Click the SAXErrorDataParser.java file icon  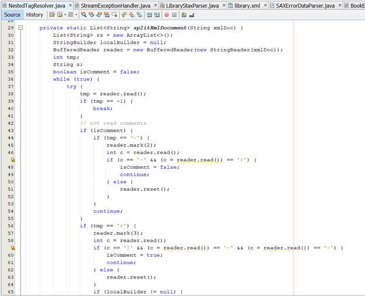tap(271, 6)
